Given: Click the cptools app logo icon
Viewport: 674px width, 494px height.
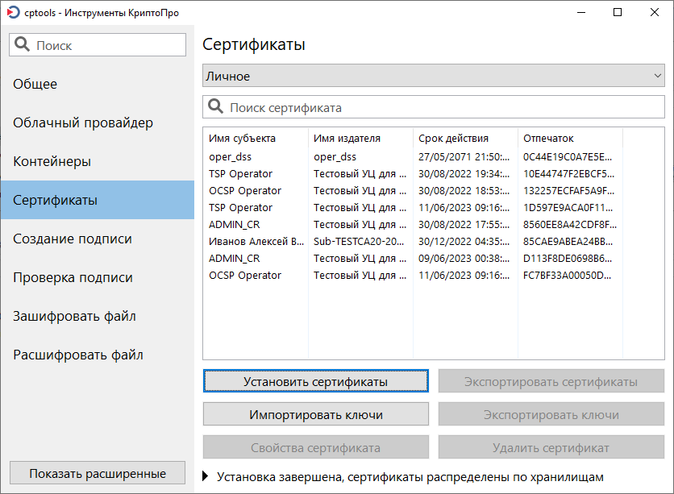Looking at the screenshot, I should click(x=14, y=12).
